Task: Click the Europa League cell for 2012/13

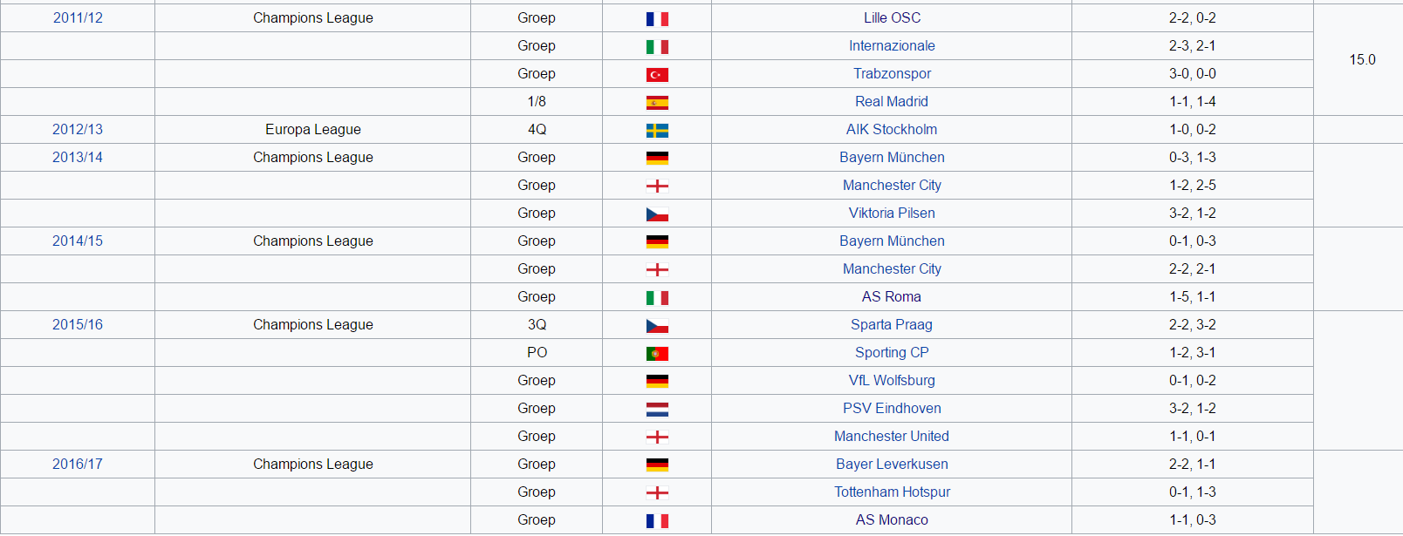Action: tap(313, 130)
